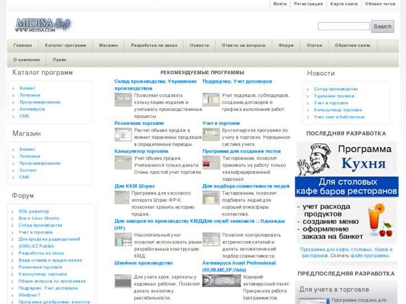Open the Войти login link
This screenshot has height=304, width=406.
point(280,4)
